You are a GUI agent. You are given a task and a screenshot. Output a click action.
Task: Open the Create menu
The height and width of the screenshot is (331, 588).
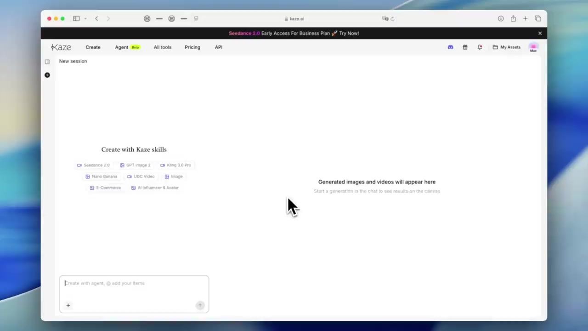(93, 47)
